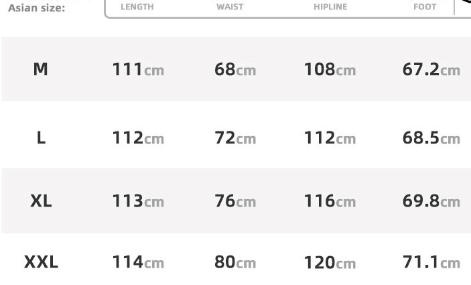Click the 111cm length value
Viewport: 471px width, 285px height.
tap(138, 70)
